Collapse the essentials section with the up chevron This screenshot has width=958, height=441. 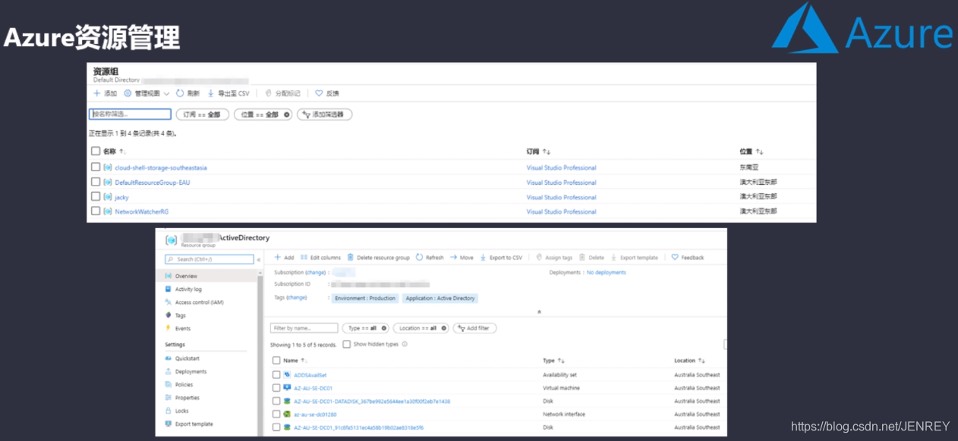539,311
